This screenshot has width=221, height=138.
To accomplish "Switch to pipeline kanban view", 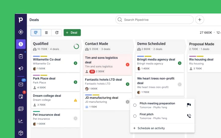I will (36, 33).
